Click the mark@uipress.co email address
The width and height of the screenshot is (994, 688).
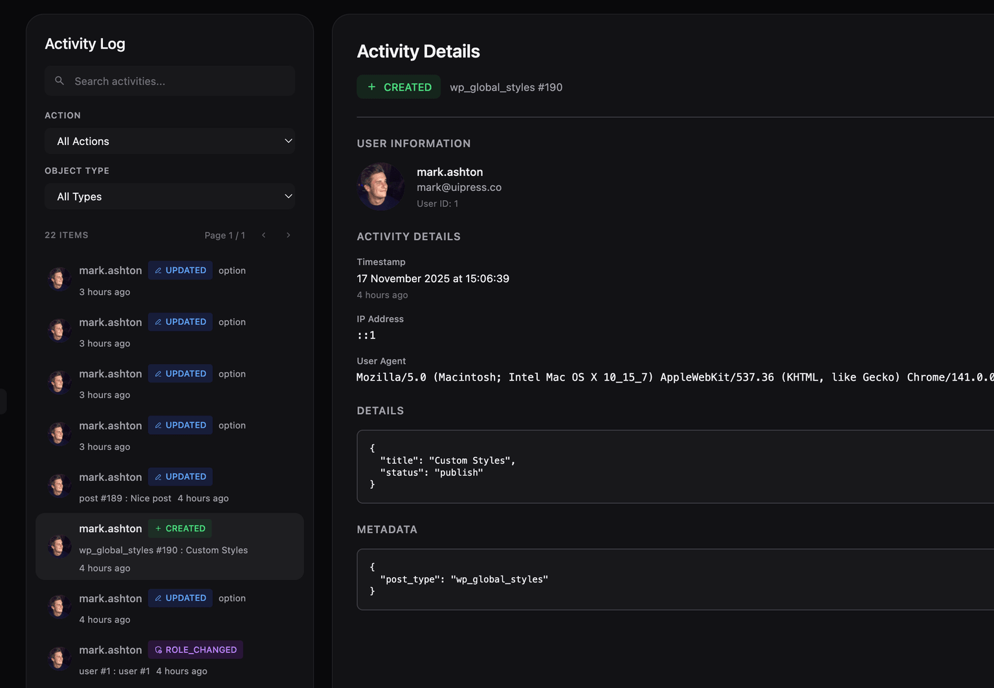(459, 187)
